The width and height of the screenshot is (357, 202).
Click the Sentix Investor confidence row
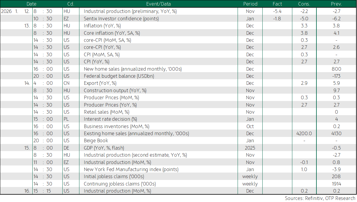[178, 19]
